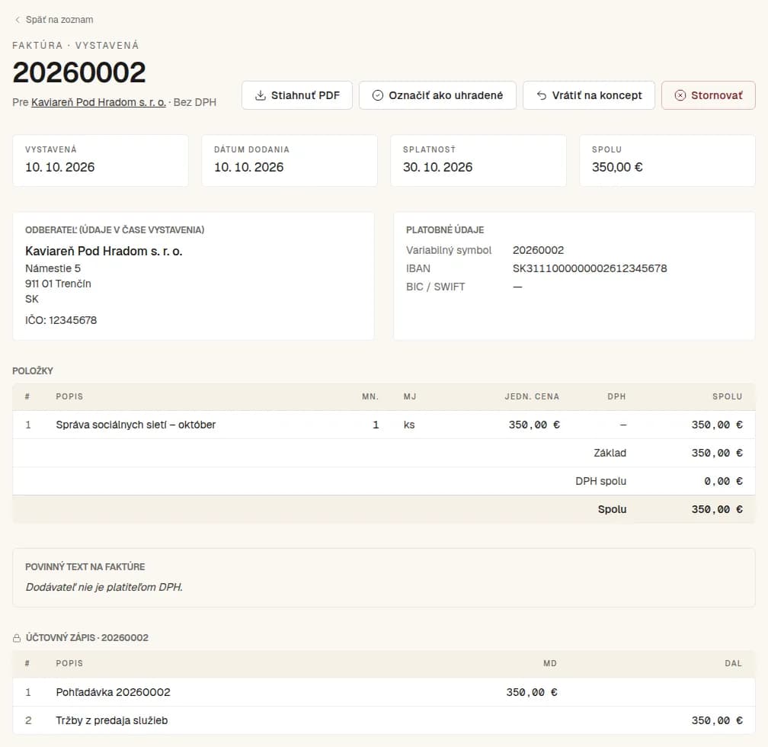The width and height of the screenshot is (768, 747).
Task: Click the address line '911 01 Trenčín'
Action: coord(58,284)
